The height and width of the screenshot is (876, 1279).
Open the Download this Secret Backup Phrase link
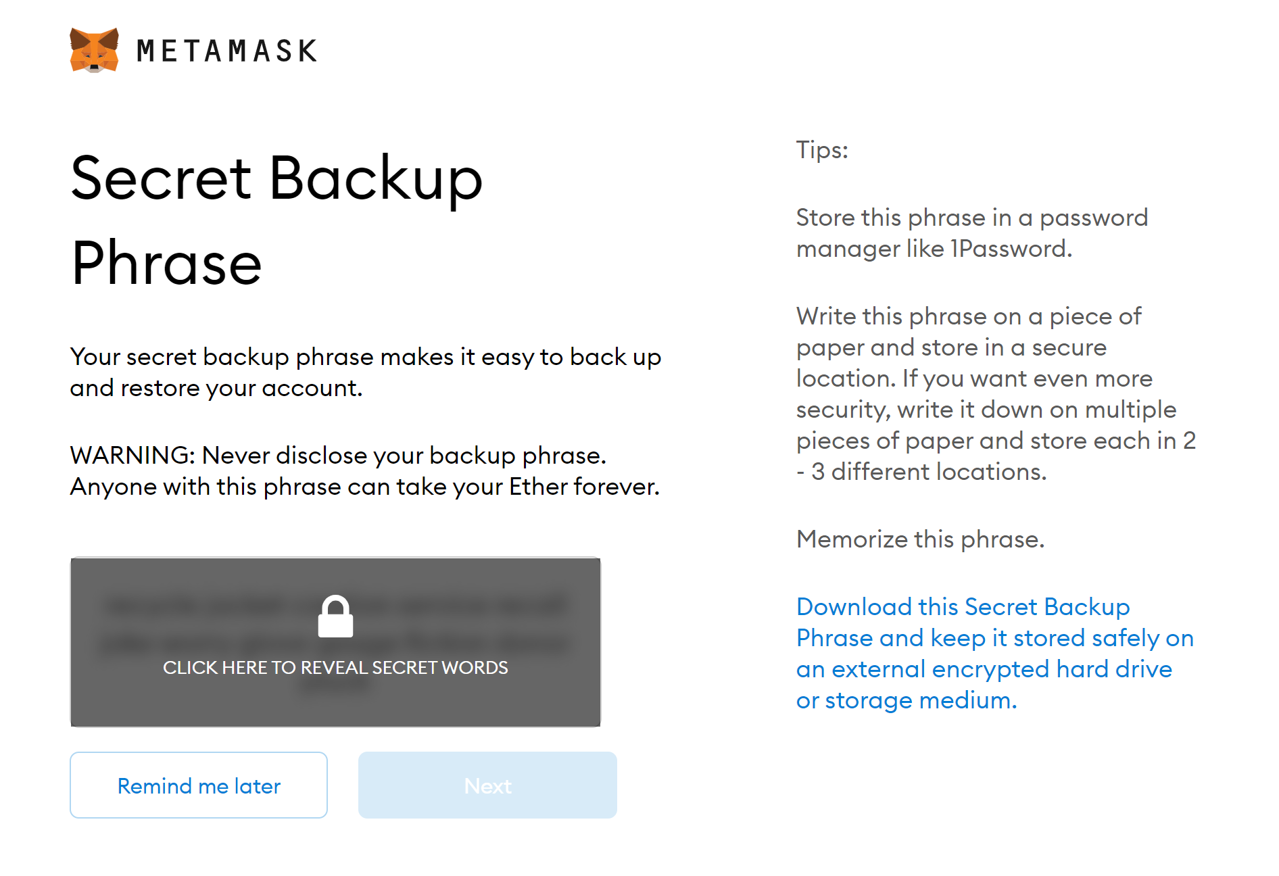(x=994, y=653)
